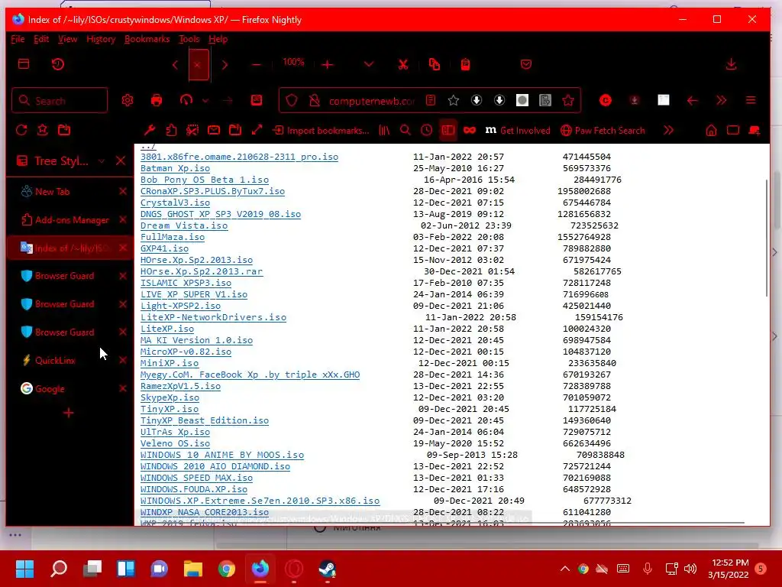Open the Tools menu
The width and height of the screenshot is (782, 587).
tap(189, 39)
